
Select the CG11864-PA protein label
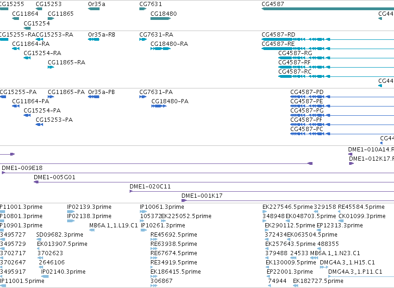click(x=31, y=101)
